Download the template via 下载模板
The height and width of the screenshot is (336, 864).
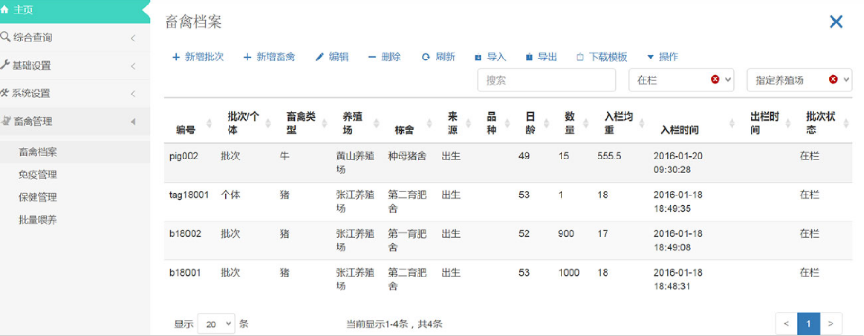tap(602, 57)
